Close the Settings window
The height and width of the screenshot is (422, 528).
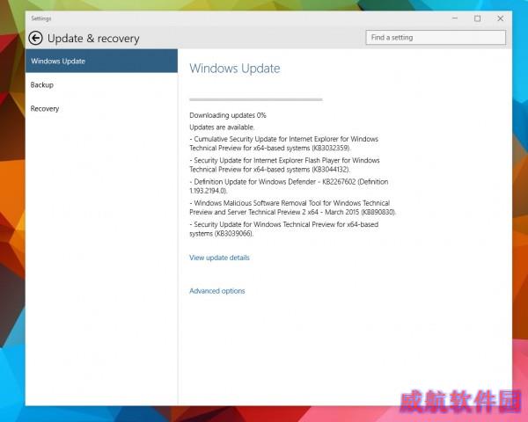pyautogui.click(x=501, y=18)
